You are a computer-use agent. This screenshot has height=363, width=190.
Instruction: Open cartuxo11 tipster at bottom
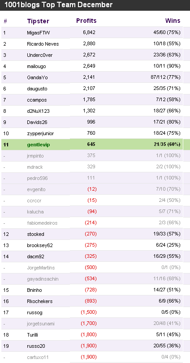coord(38,357)
